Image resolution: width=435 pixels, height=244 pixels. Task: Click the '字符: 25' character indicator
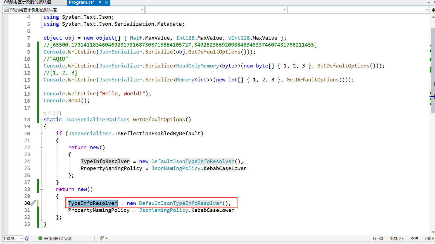[x=396, y=239]
